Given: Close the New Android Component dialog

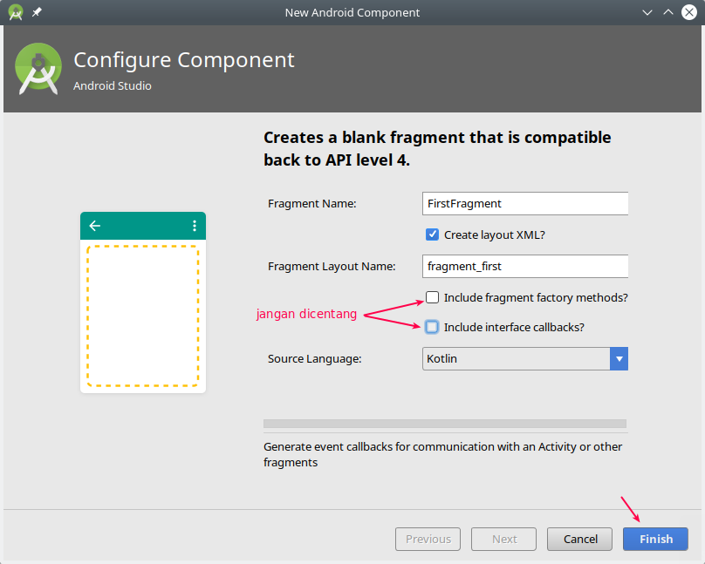Looking at the screenshot, I should (688, 13).
